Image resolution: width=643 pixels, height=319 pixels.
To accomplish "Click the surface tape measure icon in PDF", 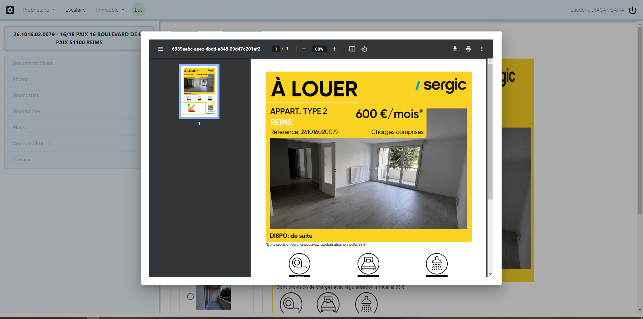I will (x=300, y=264).
